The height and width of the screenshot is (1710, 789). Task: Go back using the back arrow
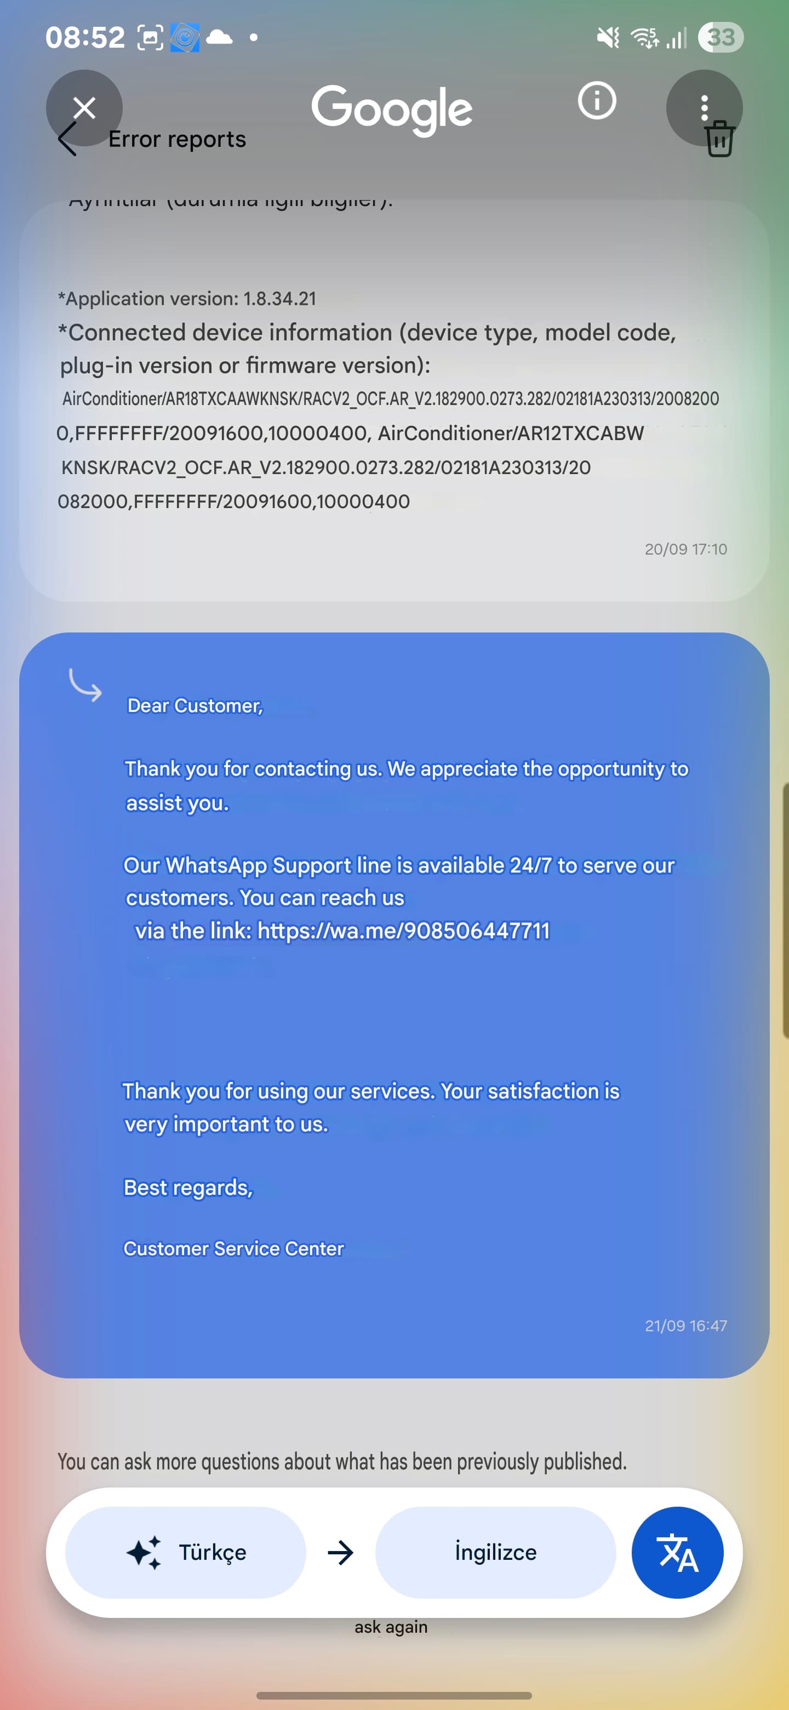coord(68,139)
